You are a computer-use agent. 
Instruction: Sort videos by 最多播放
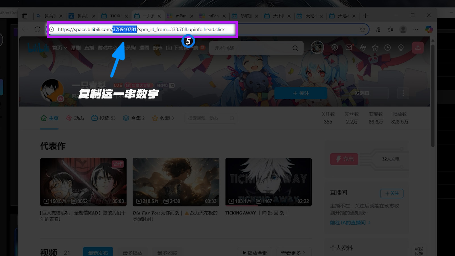pos(133,253)
